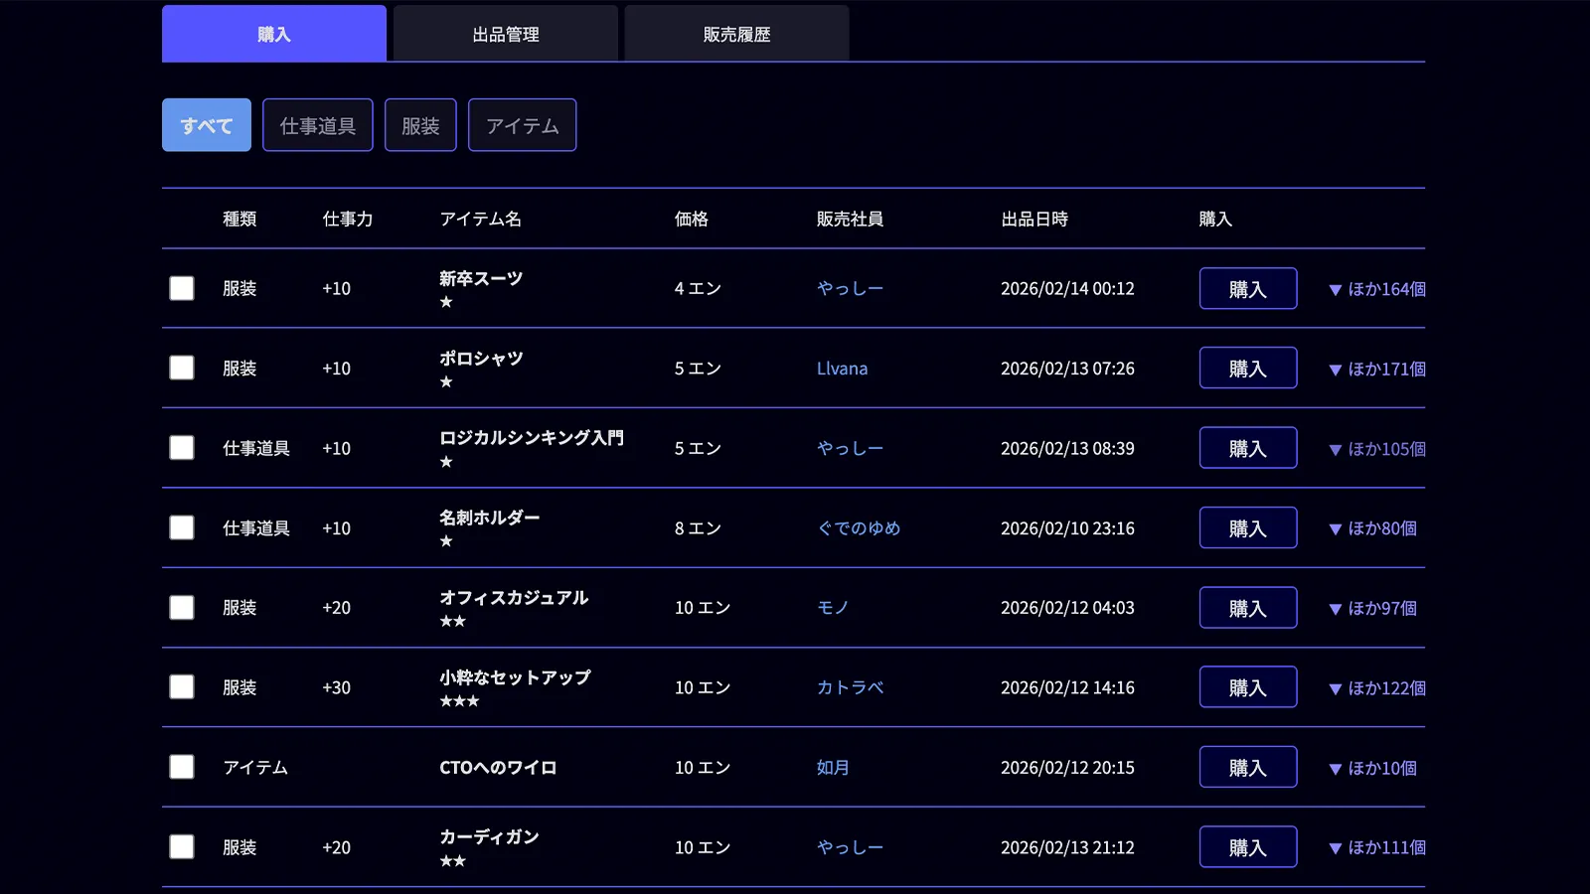This screenshot has width=1590, height=894.
Task: Open seller Llvana's profile link
Action: (x=842, y=368)
